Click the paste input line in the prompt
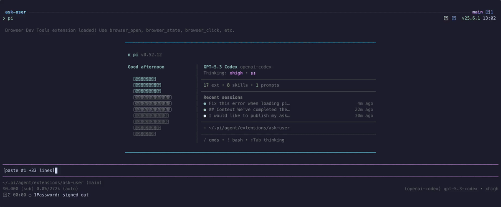Screen dimensions: 501x207 [x=250, y=171]
